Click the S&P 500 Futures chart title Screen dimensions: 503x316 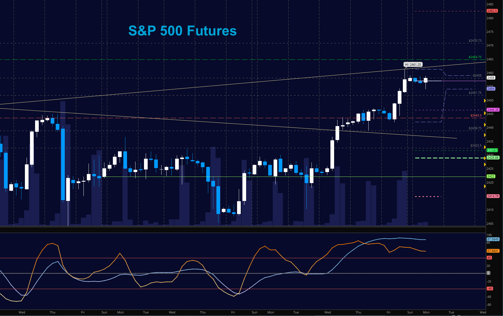click(182, 31)
